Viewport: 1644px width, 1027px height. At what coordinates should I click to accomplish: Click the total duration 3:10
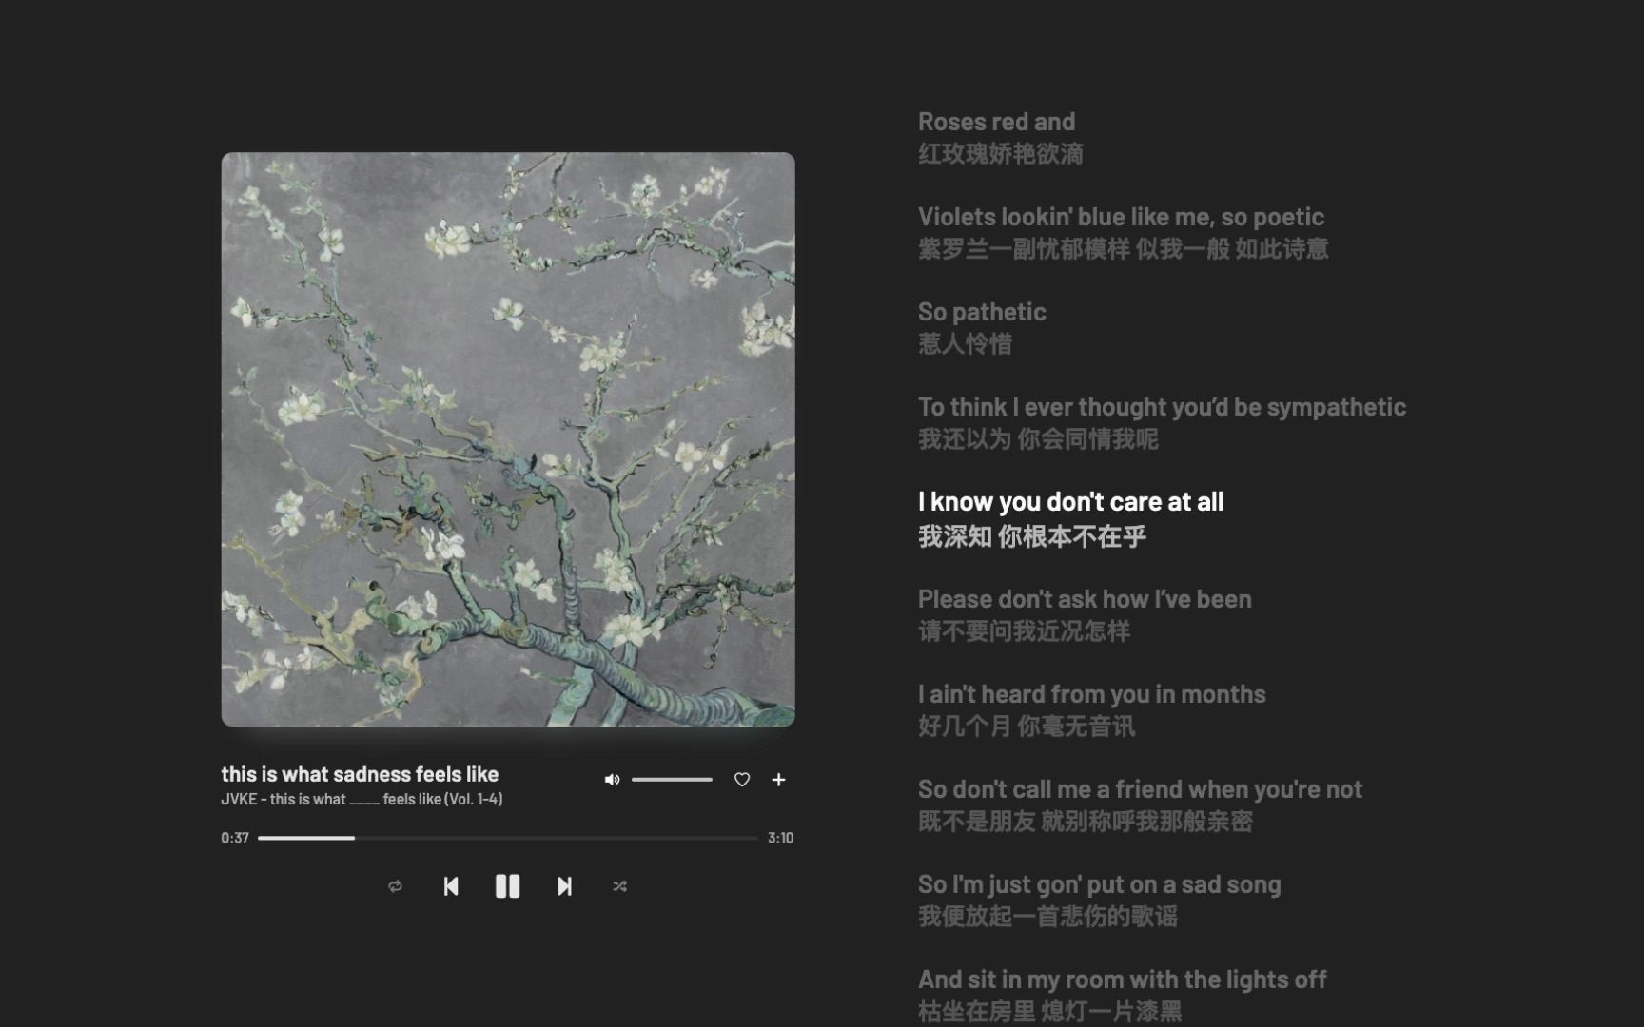point(780,838)
